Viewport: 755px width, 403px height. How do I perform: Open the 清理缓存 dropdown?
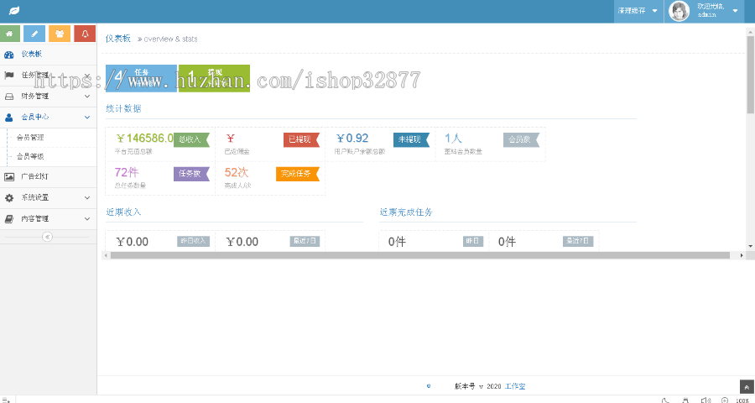point(638,11)
